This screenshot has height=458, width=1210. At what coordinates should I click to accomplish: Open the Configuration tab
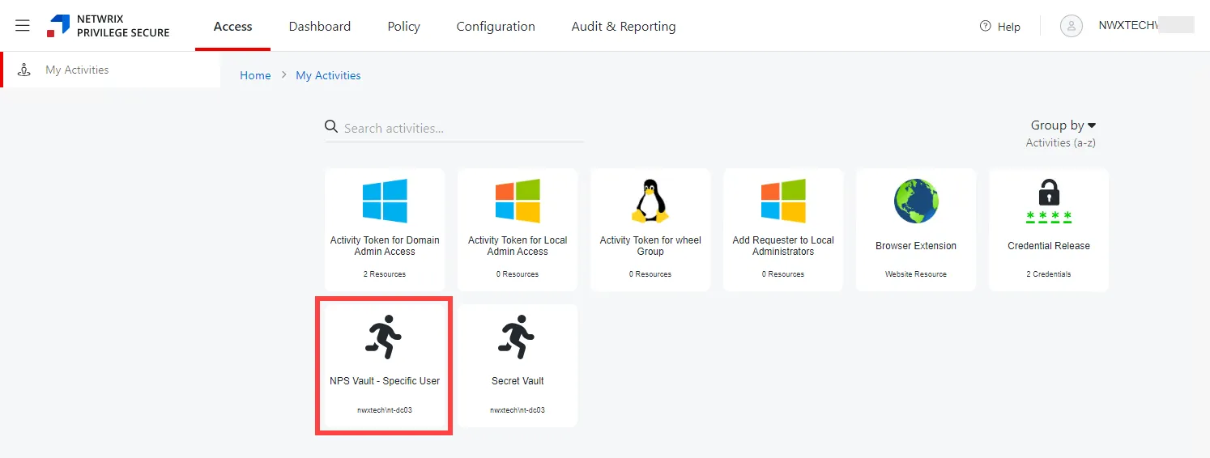tap(496, 27)
